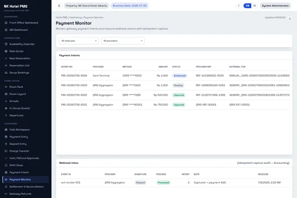Select intent PMI-20260706-0003 row
This screenshot has width=297, height=198.
tap(174, 85)
